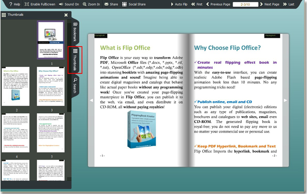Select the Thumbnails side tab

tap(75, 60)
